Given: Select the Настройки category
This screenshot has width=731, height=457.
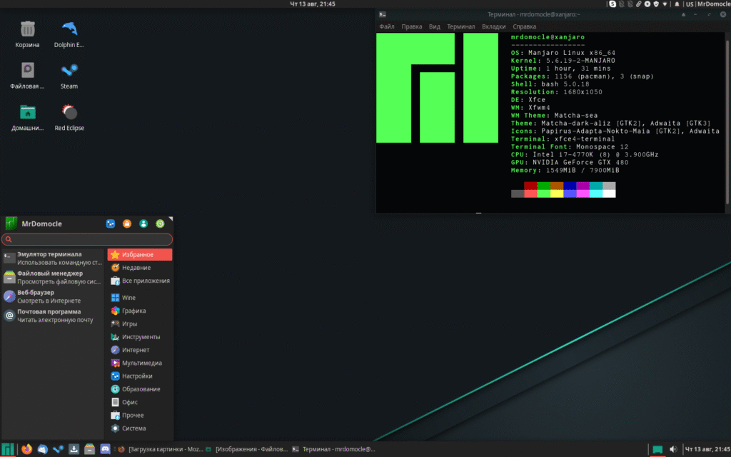Looking at the screenshot, I should (136, 376).
